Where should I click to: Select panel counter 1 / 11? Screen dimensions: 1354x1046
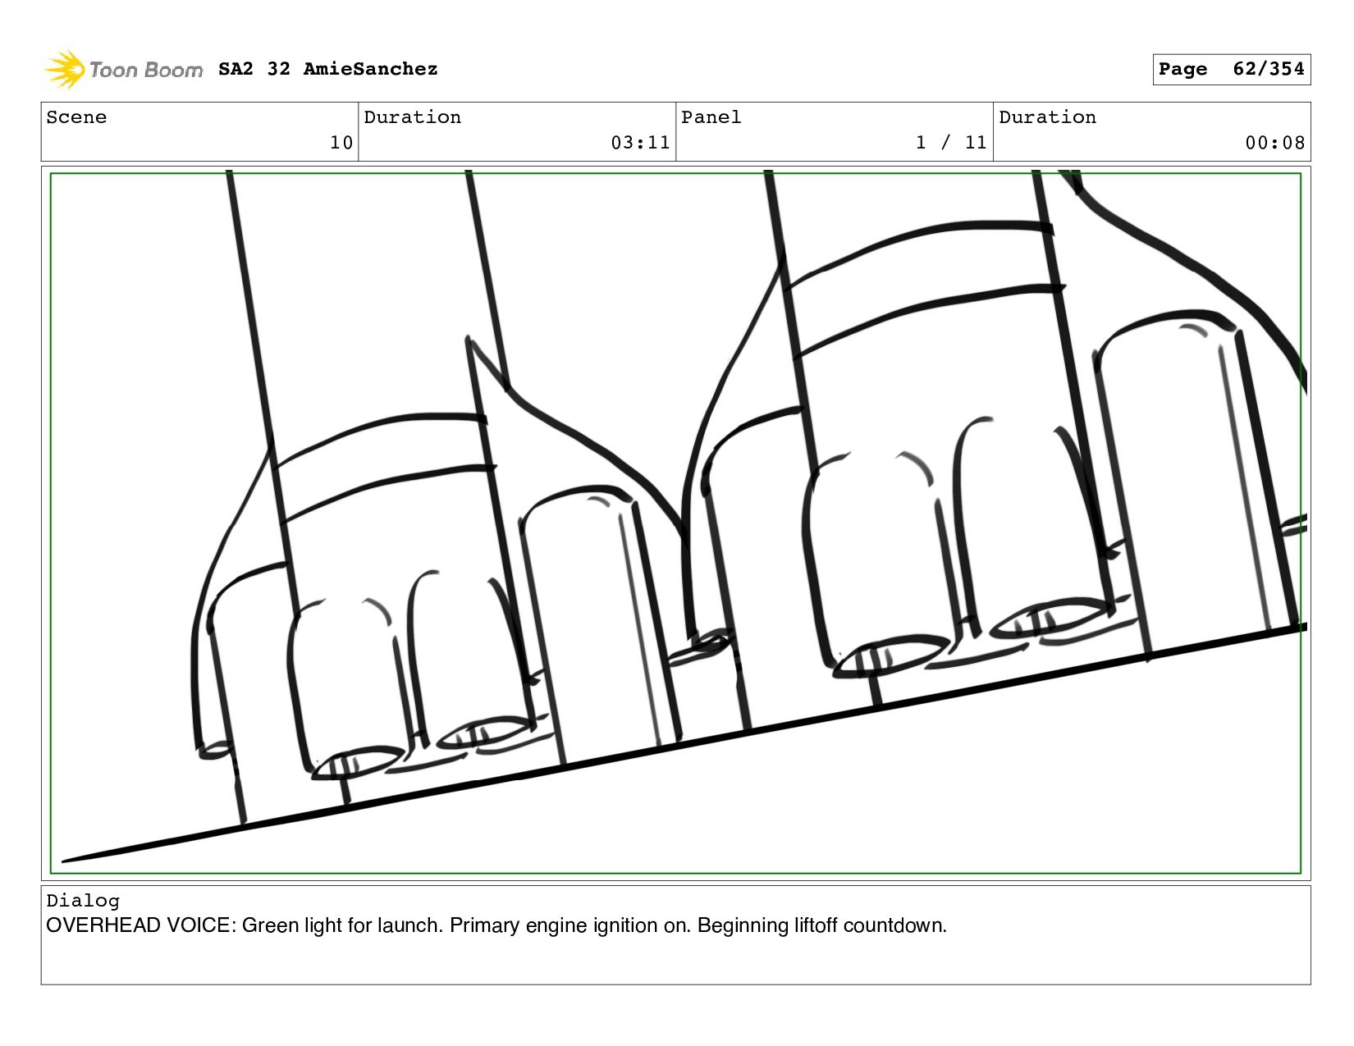coord(951,143)
